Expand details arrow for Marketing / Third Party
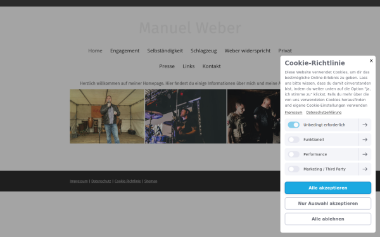The width and height of the screenshot is (380, 237). click(x=365, y=169)
